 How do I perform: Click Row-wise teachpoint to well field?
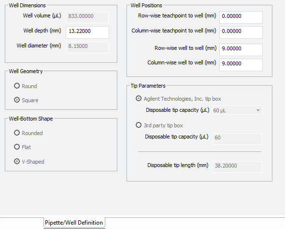pos(241,17)
